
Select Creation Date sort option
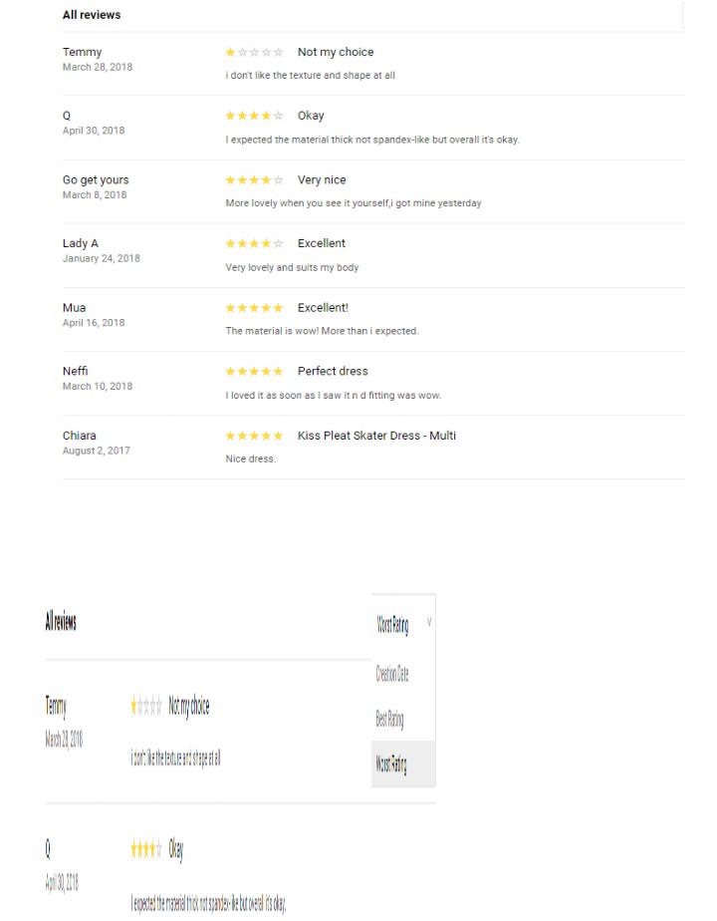(392, 673)
